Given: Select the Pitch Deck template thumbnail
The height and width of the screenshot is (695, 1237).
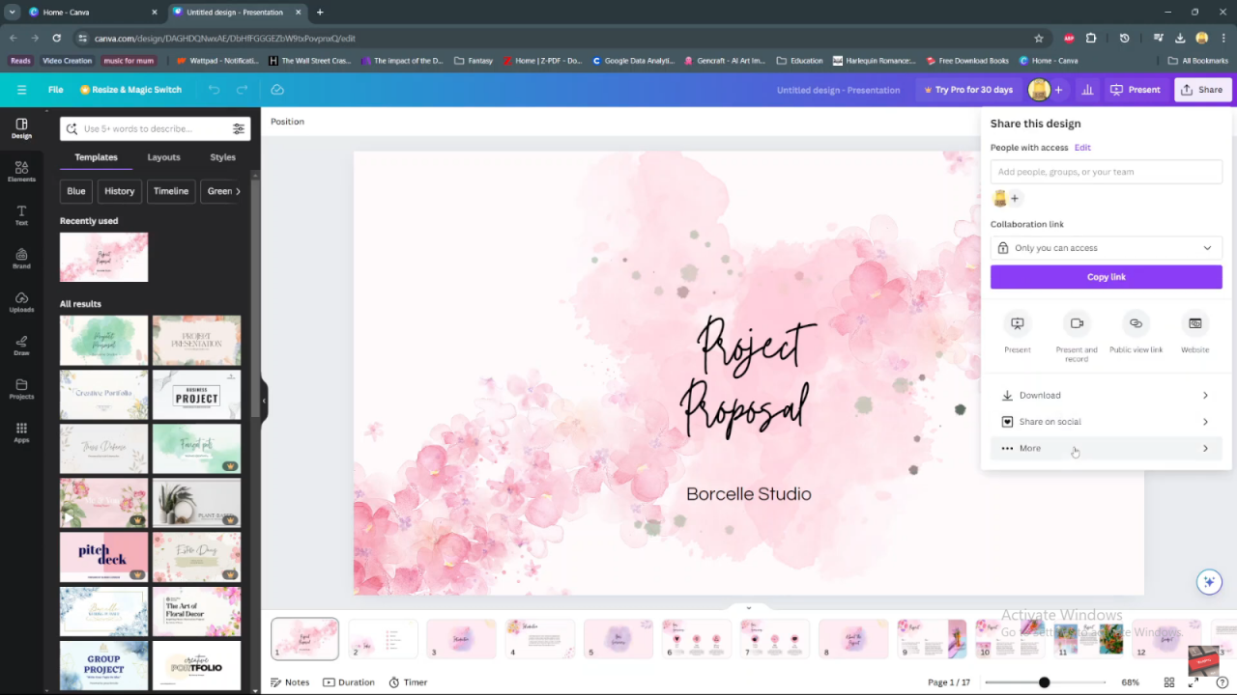Looking at the screenshot, I should 103,557.
